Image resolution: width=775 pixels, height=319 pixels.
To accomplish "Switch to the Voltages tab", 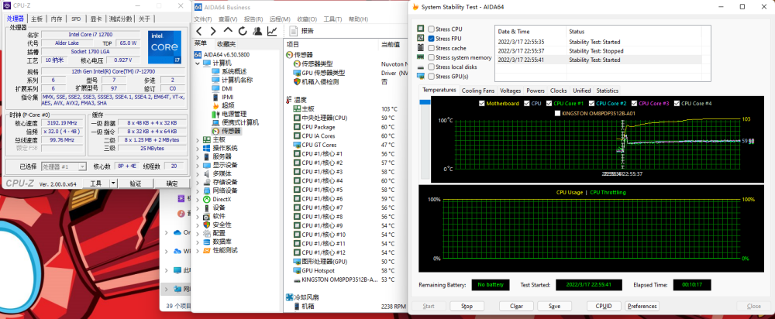I will [x=511, y=91].
